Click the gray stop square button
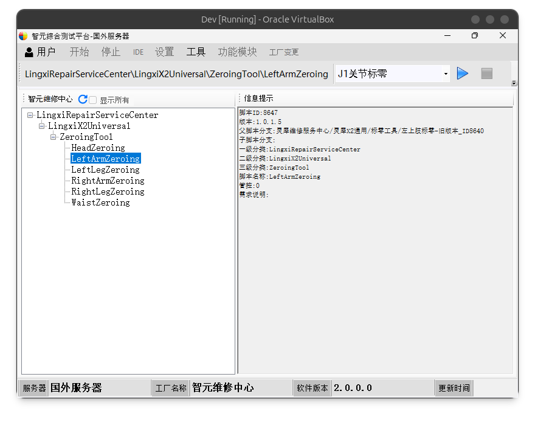Screen dimensions: 535x422 click(x=486, y=74)
